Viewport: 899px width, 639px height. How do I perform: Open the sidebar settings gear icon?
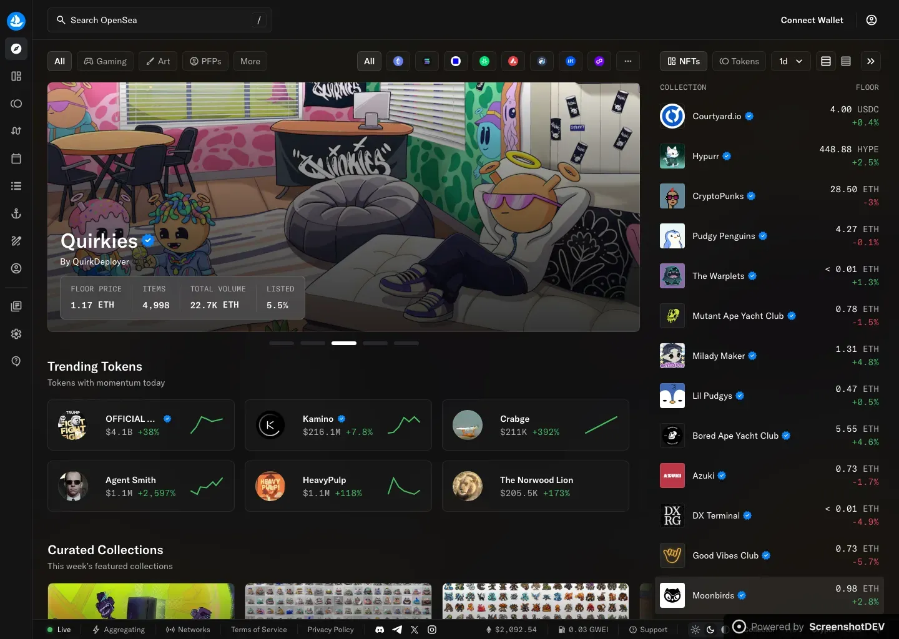pos(16,334)
